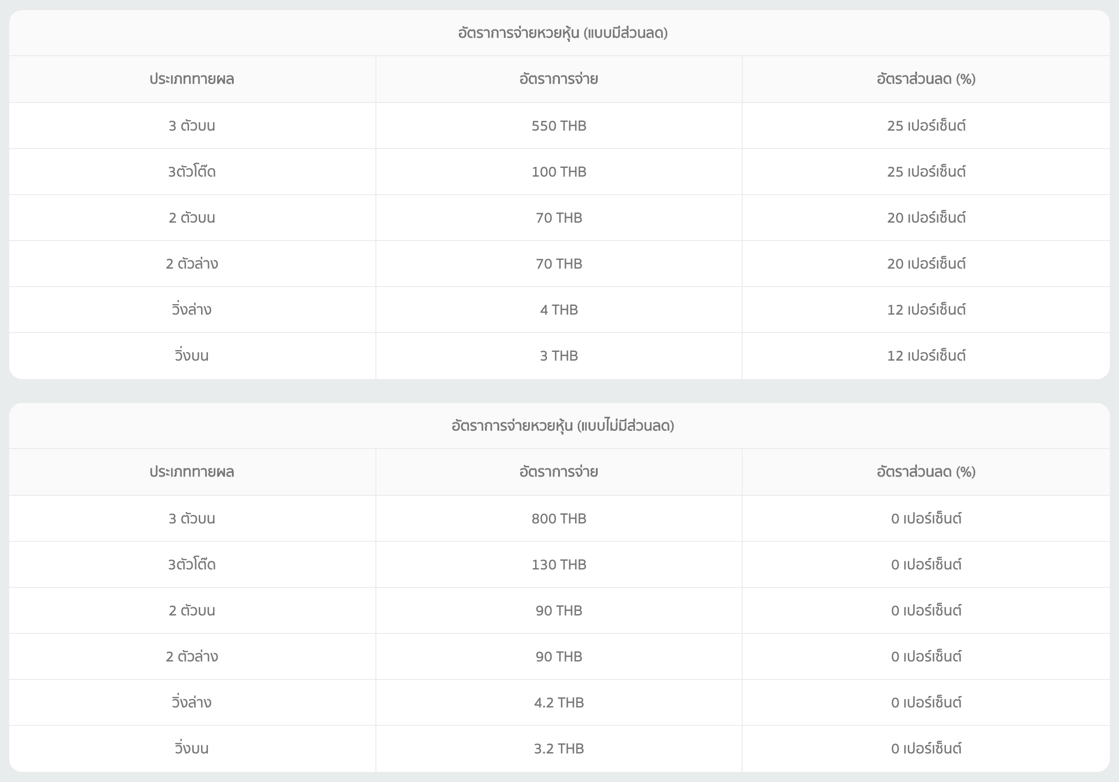Click 4 THB payout in discount table
The height and width of the screenshot is (782, 1119).
point(559,310)
